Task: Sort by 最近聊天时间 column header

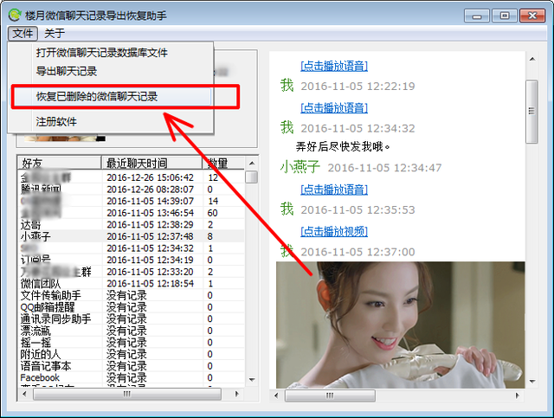Action: (152, 163)
